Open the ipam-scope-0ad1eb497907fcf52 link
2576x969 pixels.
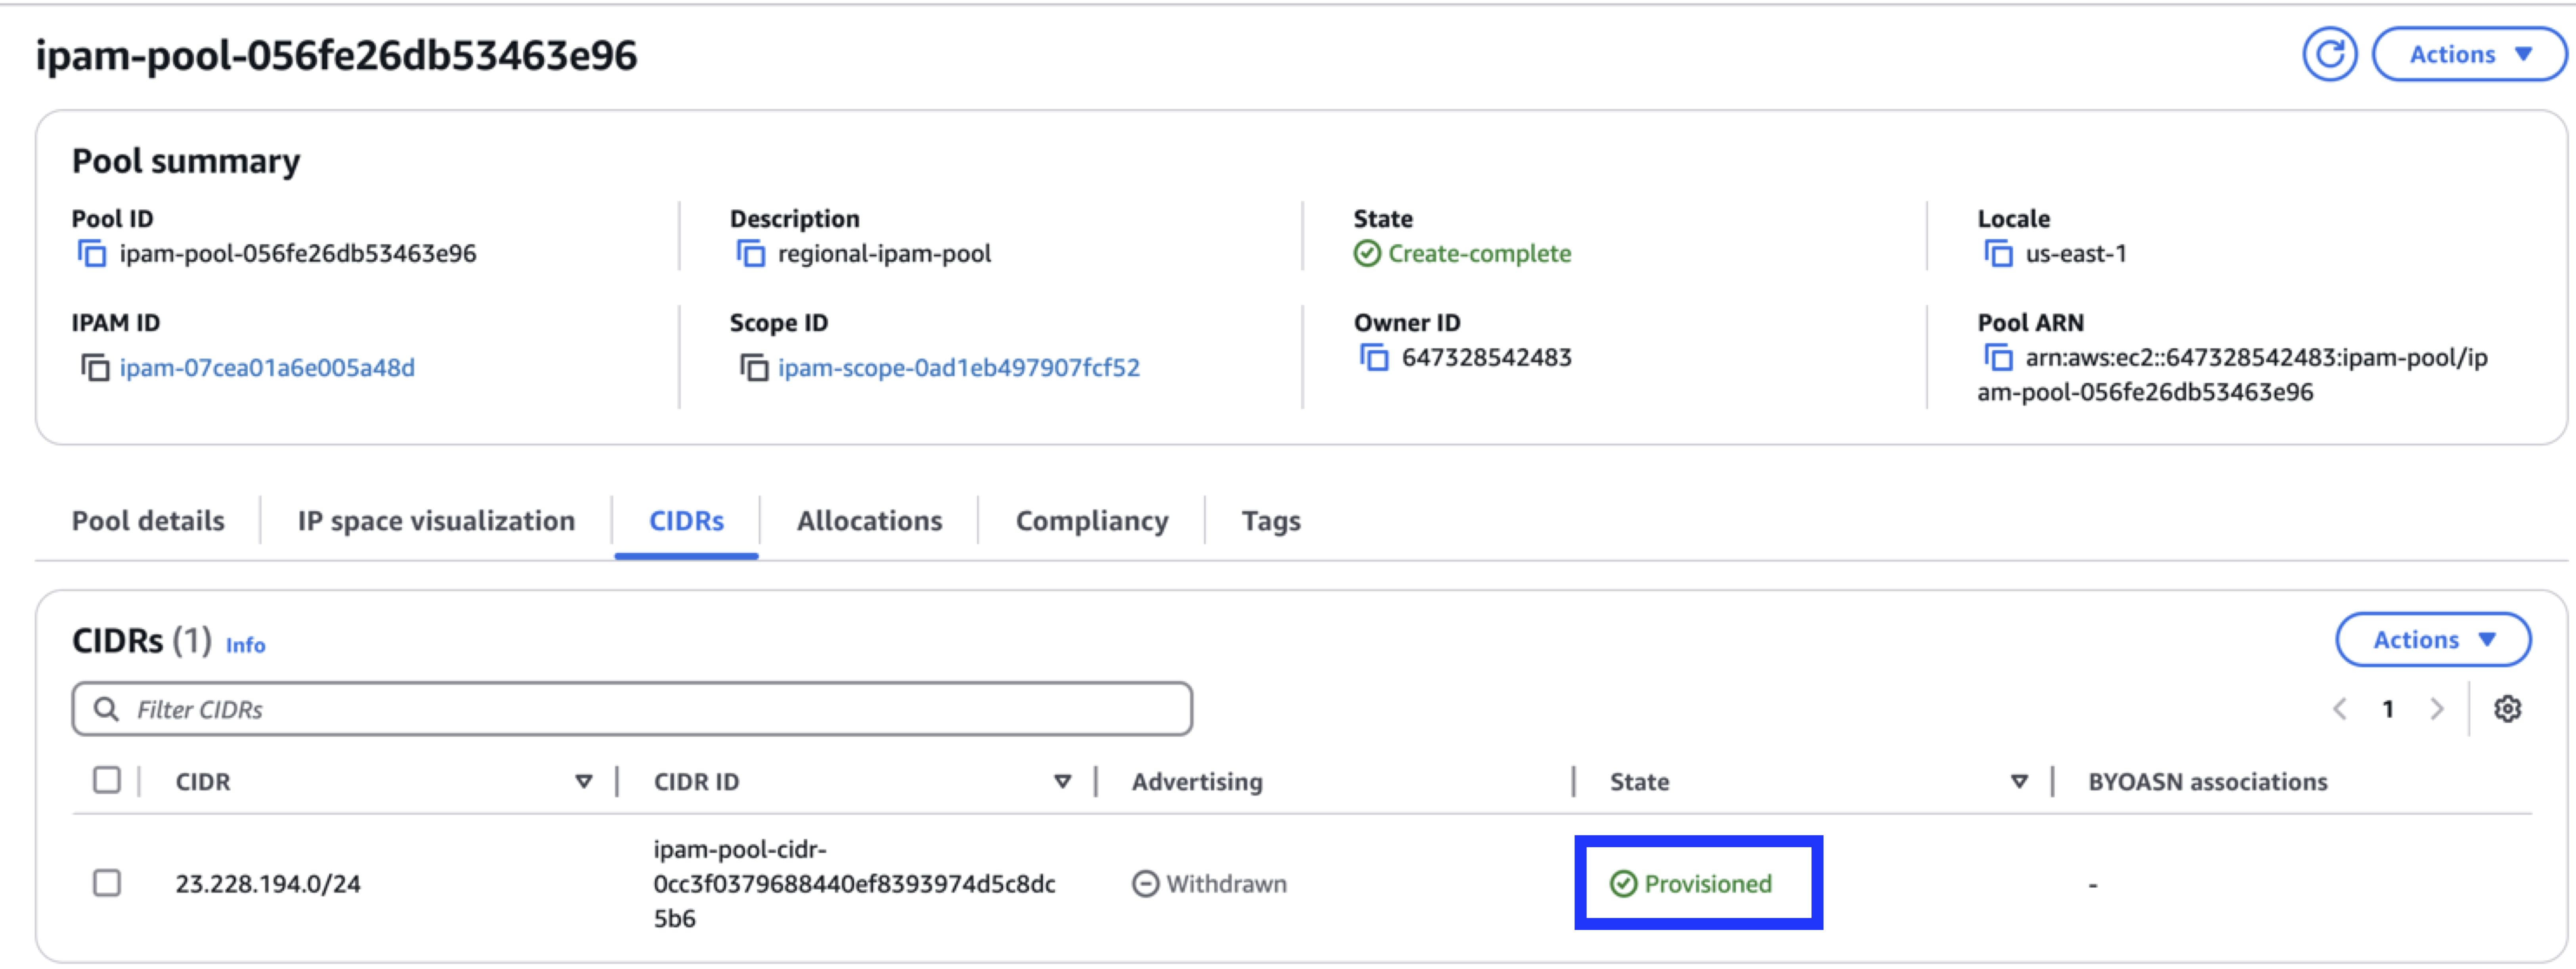959,368
